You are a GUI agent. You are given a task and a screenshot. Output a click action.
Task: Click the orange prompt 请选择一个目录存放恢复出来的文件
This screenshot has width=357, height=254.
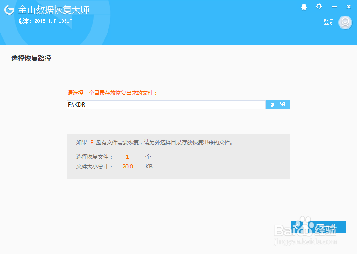point(112,93)
